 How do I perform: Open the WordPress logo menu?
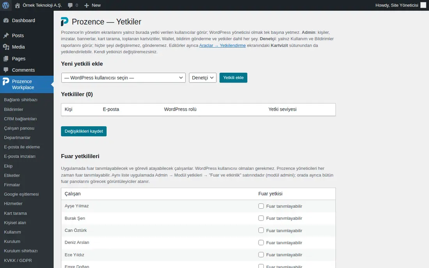6,5
